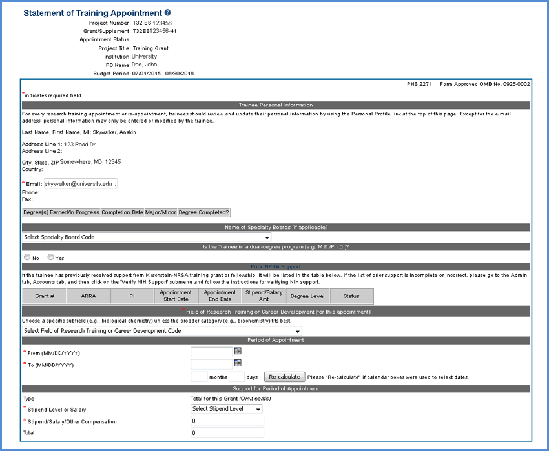This screenshot has width=549, height=451.
Task: Click the help icon beside the page title
Action: 168,13
